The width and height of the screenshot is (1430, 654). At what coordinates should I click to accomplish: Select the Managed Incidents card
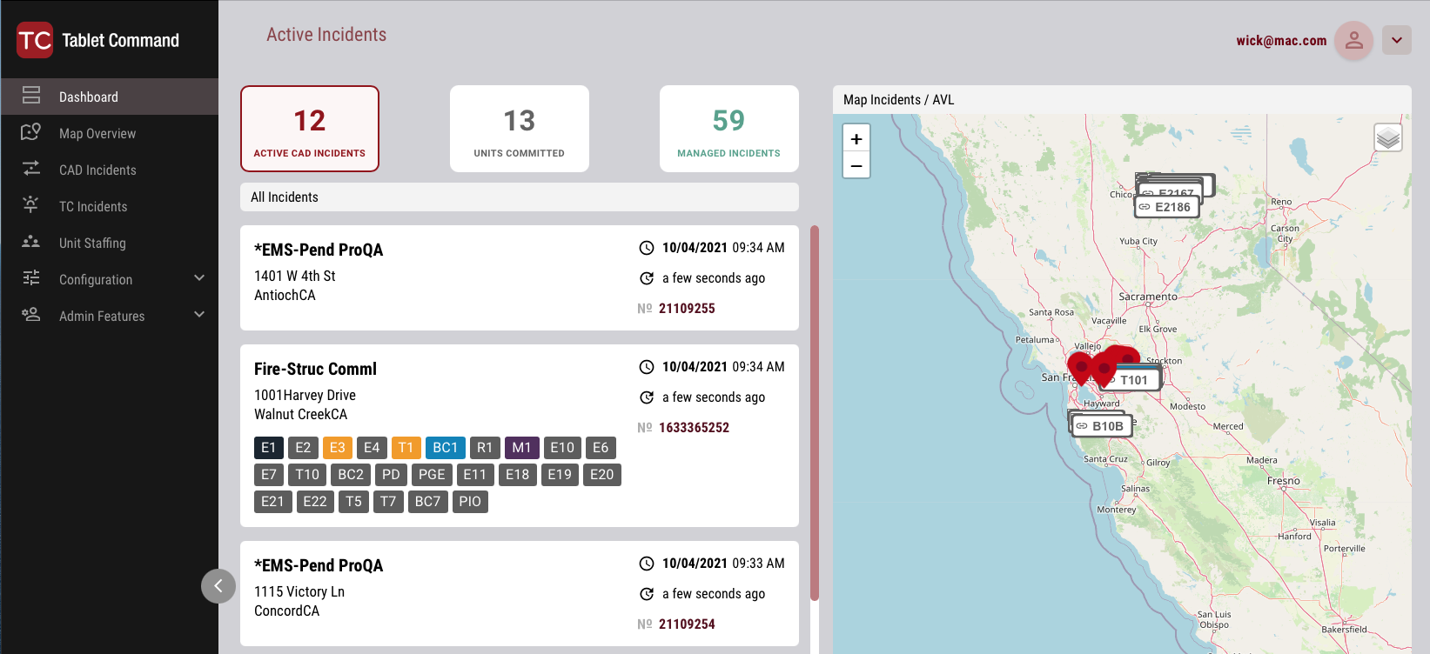click(x=728, y=129)
